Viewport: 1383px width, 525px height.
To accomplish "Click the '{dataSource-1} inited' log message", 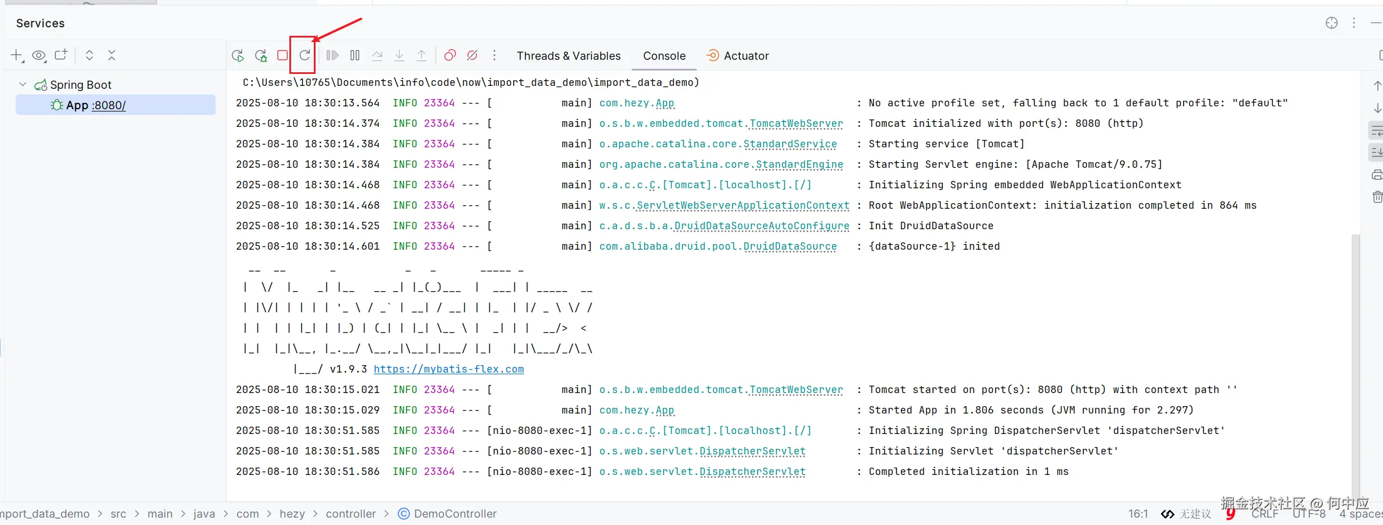I will (934, 246).
